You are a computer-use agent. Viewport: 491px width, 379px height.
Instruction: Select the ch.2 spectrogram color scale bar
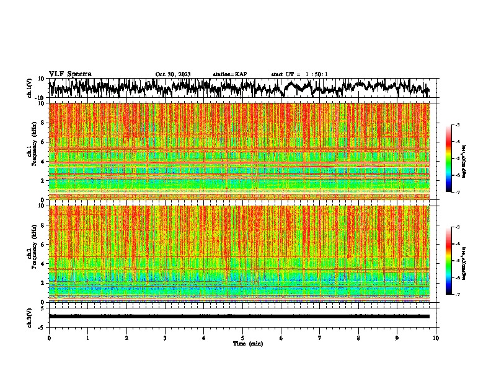448,261
